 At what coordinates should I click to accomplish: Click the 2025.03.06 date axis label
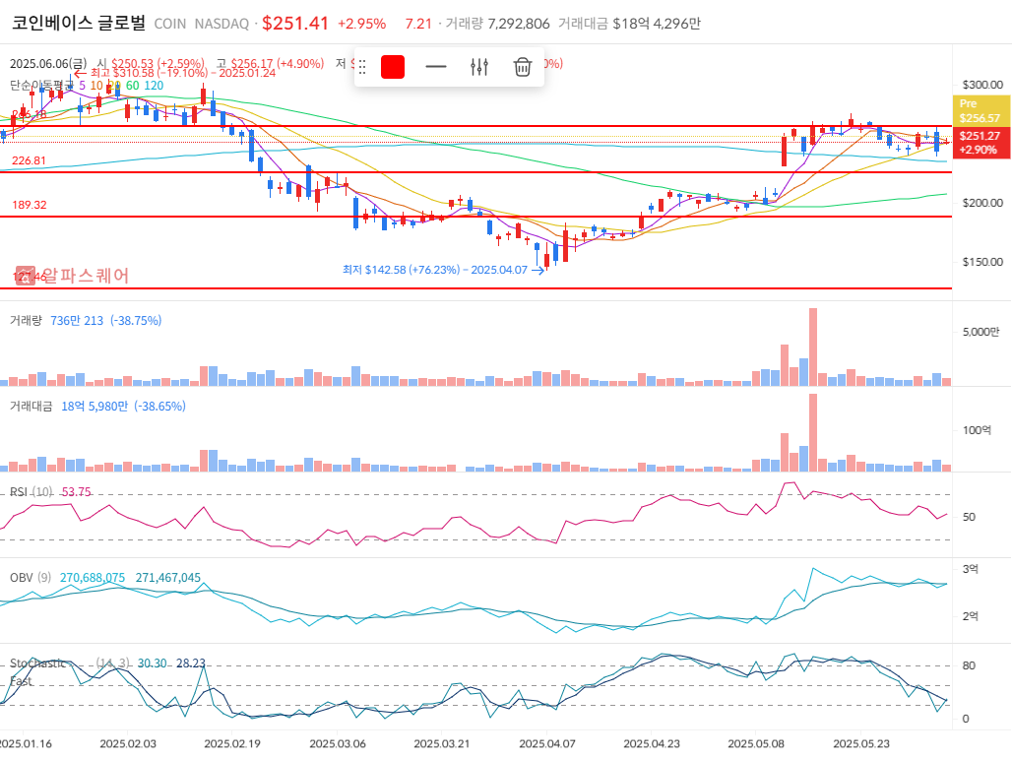(338, 744)
